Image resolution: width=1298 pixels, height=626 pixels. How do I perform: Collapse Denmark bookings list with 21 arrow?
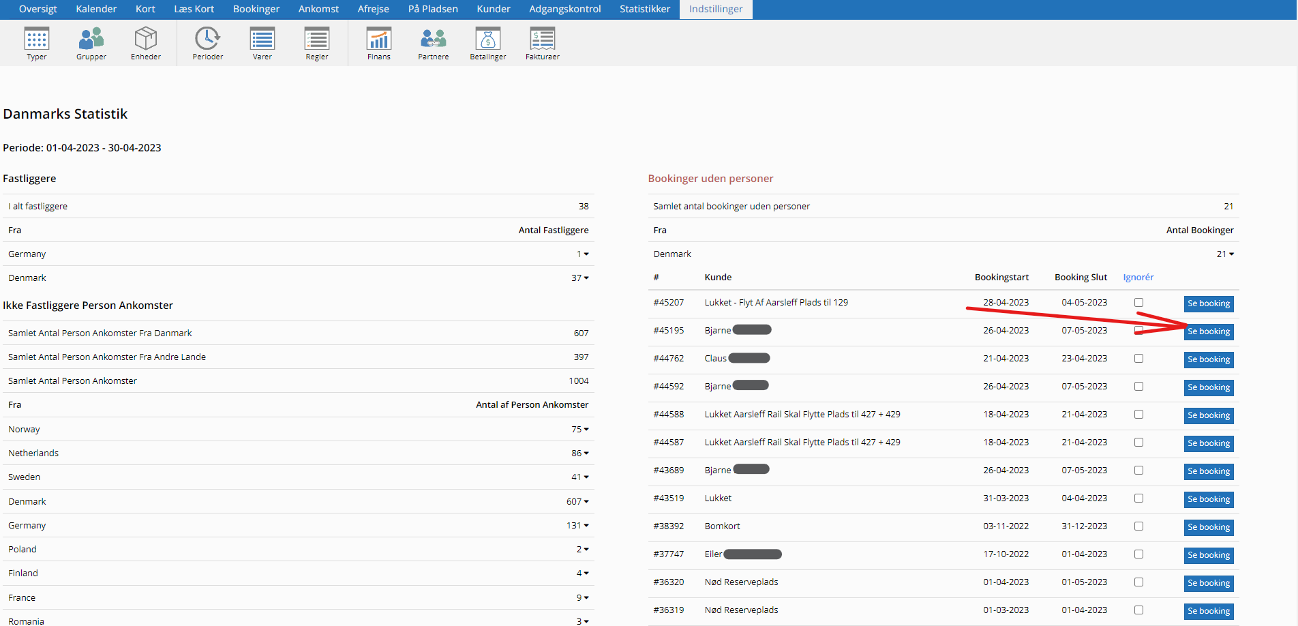click(x=1231, y=254)
